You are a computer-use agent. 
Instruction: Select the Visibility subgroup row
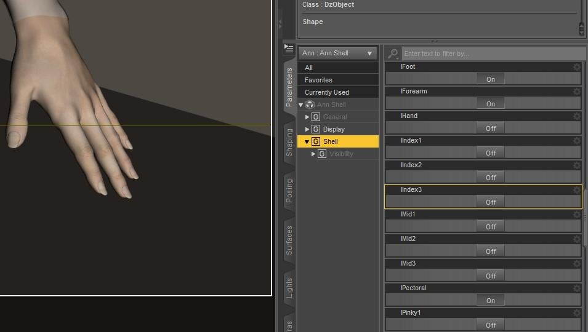[x=338, y=154]
